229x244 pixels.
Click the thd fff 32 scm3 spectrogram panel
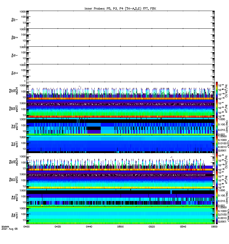[x=120, y=109]
